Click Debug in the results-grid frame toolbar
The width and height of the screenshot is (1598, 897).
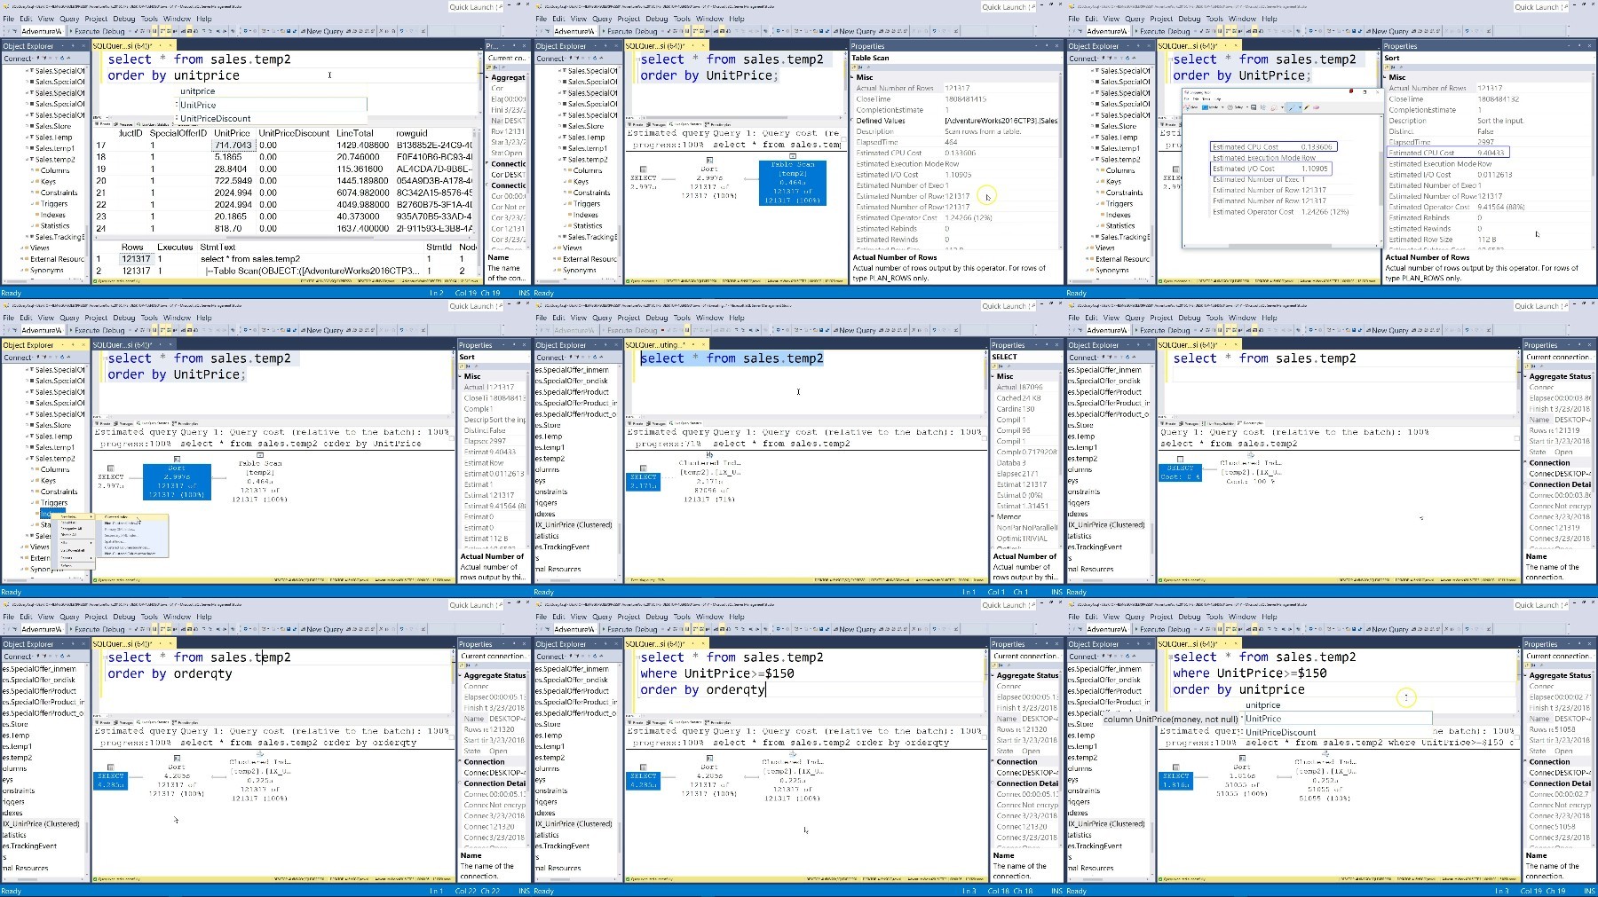pyautogui.click(x=113, y=31)
